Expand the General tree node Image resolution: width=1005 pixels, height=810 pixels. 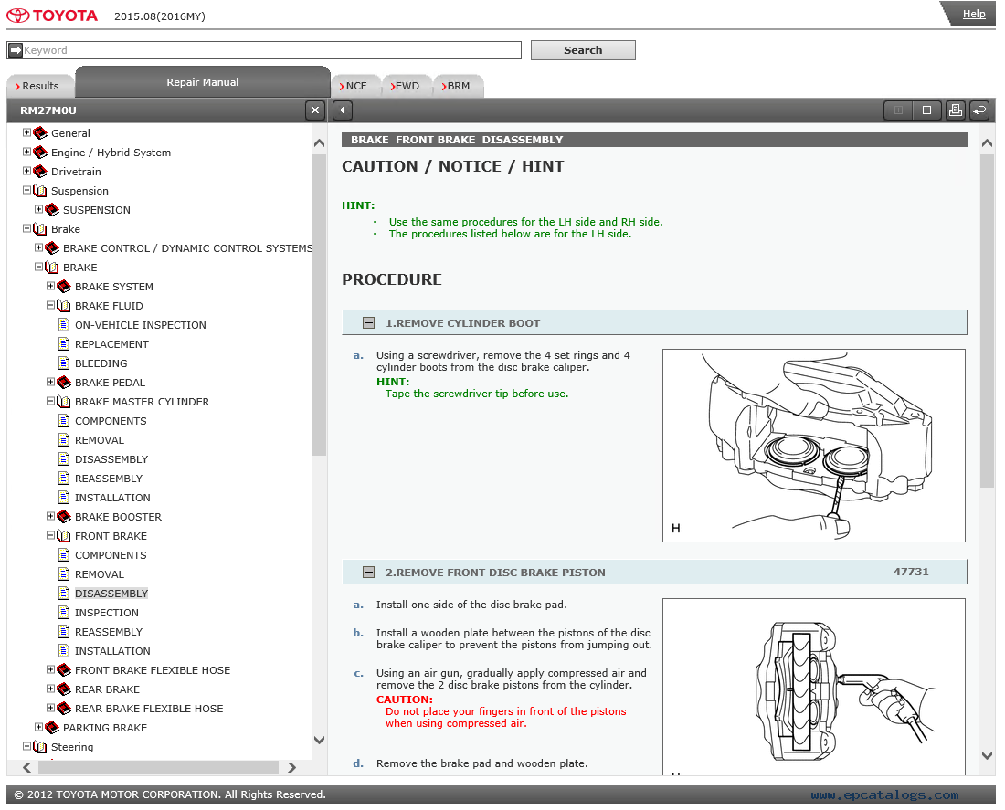click(26, 132)
